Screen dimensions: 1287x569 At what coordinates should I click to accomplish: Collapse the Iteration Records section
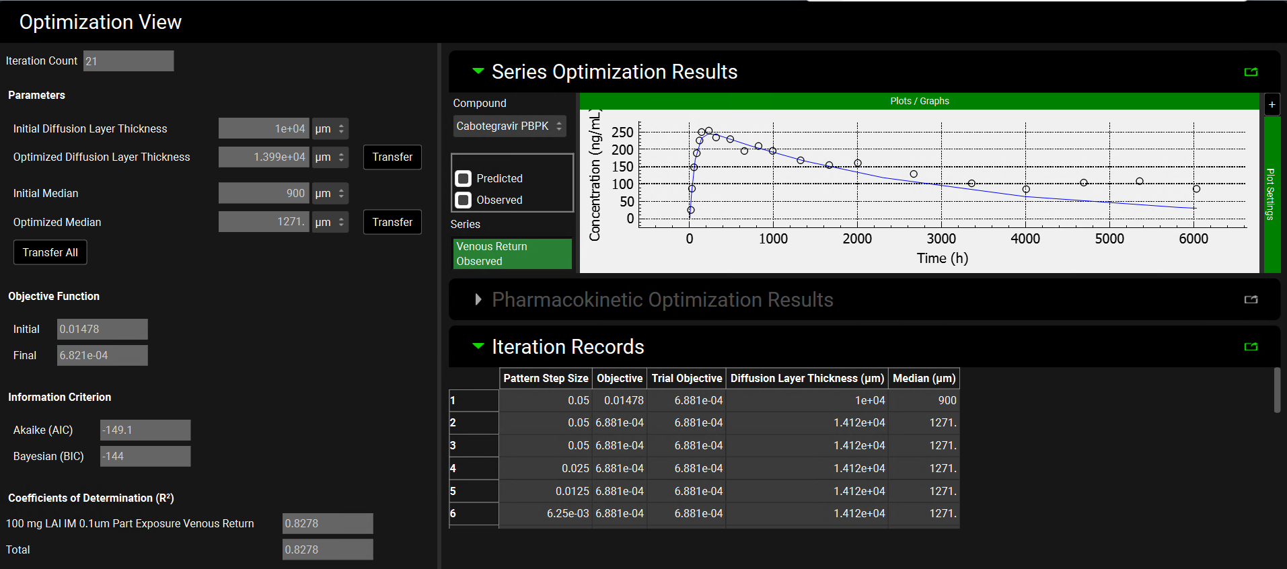coord(478,346)
